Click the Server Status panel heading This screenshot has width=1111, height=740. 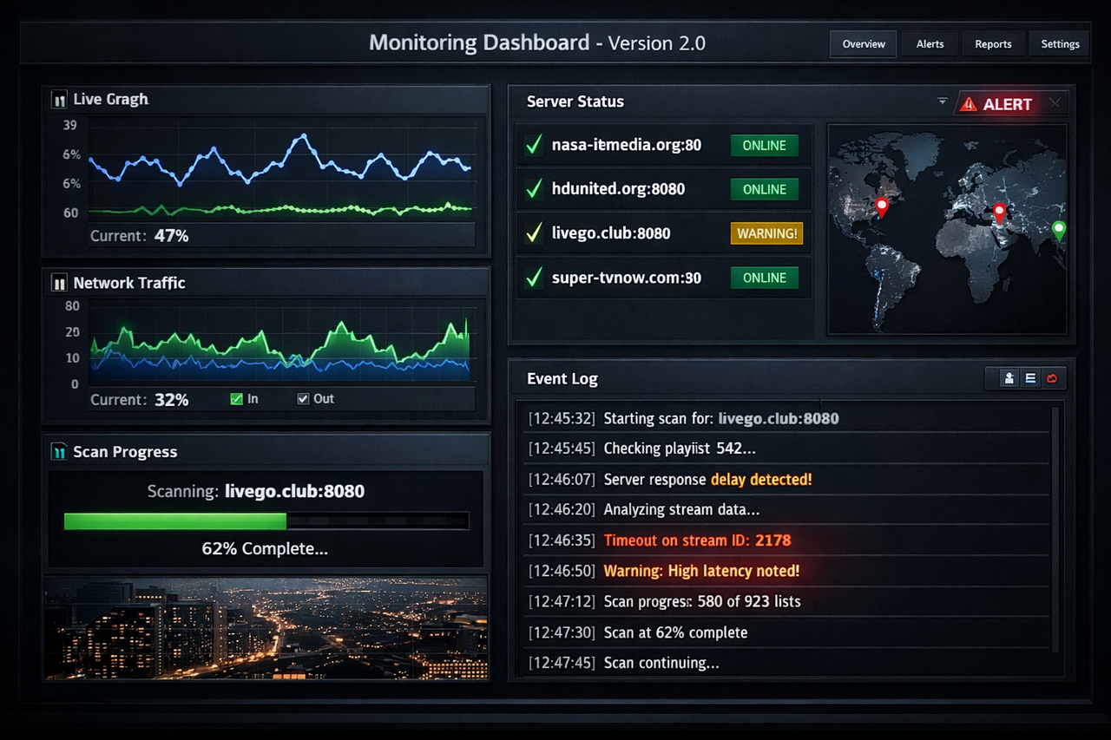tap(575, 102)
